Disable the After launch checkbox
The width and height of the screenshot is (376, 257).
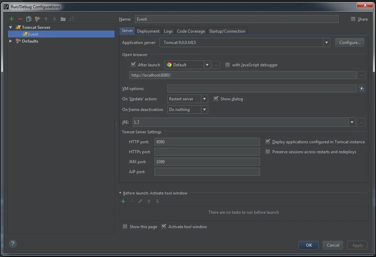point(133,65)
